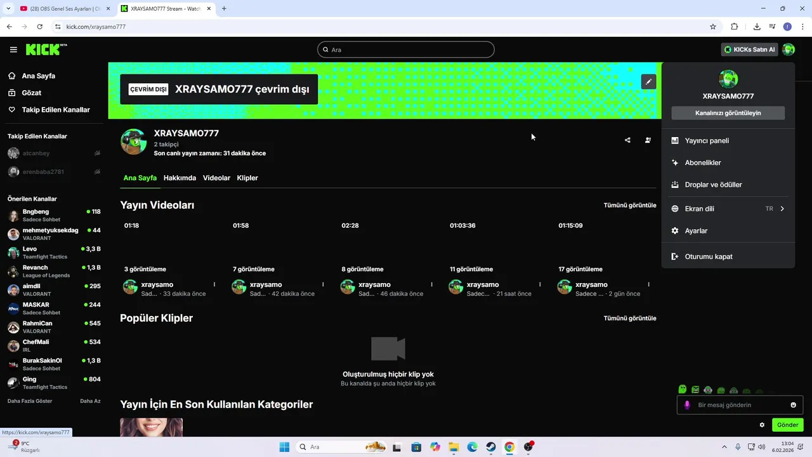Switch to the Videolar tab

pos(216,178)
